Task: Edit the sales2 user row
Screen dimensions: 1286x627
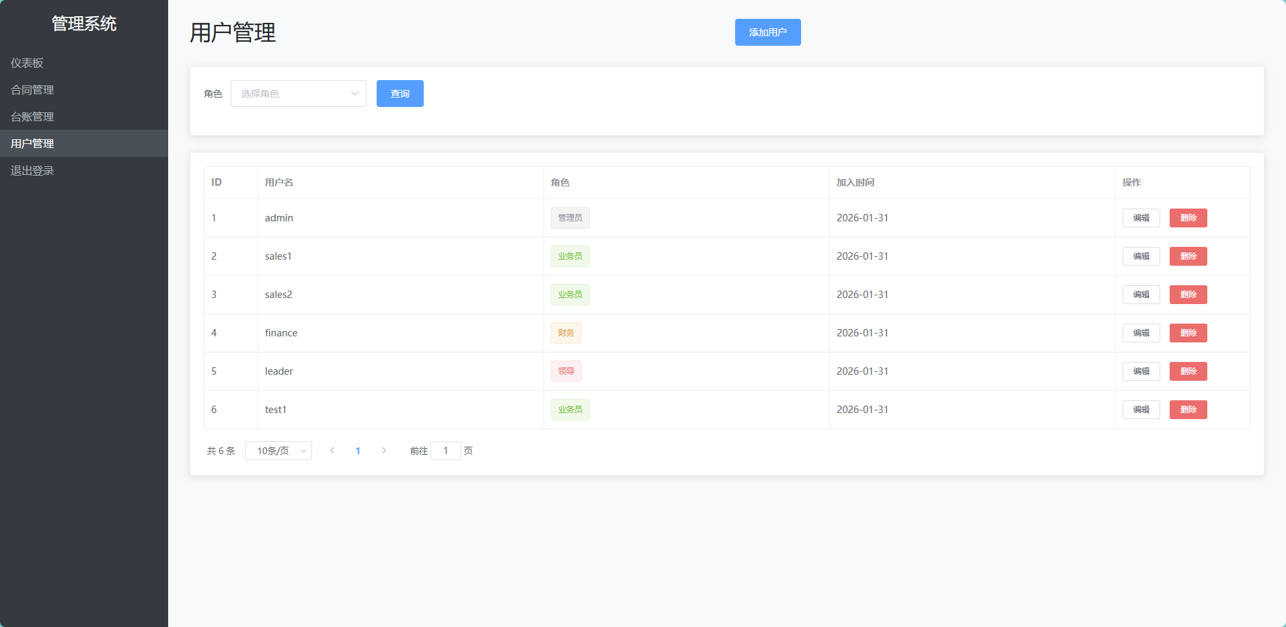Action: click(x=1141, y=295)
